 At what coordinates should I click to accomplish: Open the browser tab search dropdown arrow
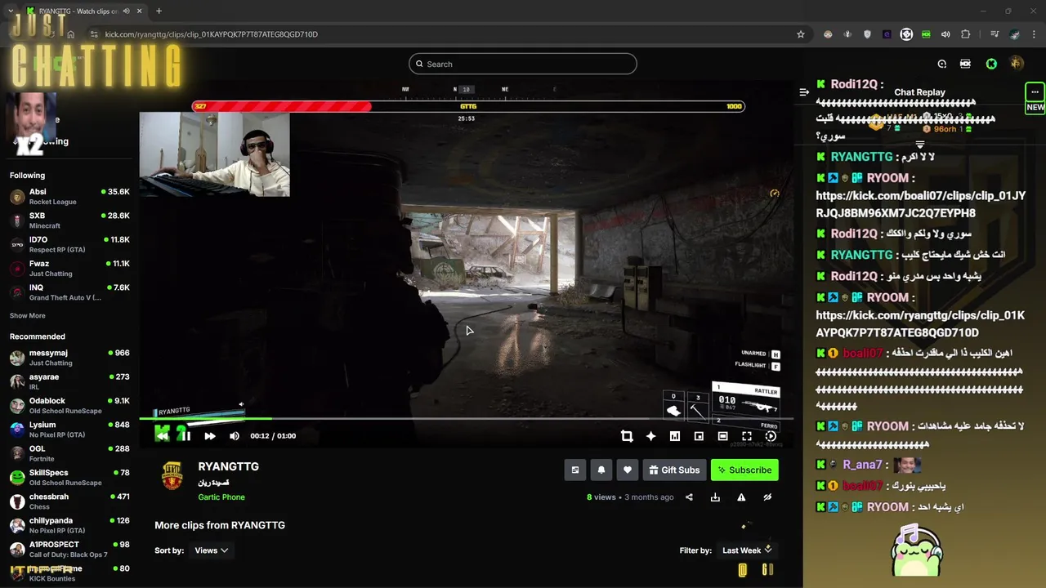coord(10,11)
